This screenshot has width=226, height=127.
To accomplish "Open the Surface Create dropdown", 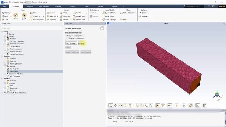I will coord(148,13).
